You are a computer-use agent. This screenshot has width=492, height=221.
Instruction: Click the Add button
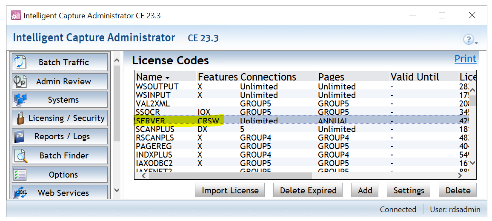(365, 190)
